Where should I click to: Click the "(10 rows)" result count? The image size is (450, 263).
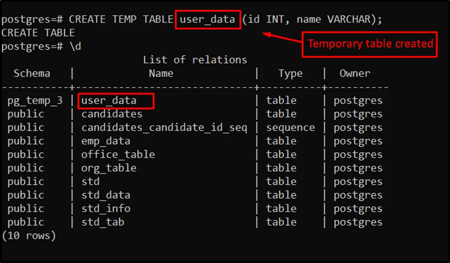pyautogui.click(x=29, y=236)
